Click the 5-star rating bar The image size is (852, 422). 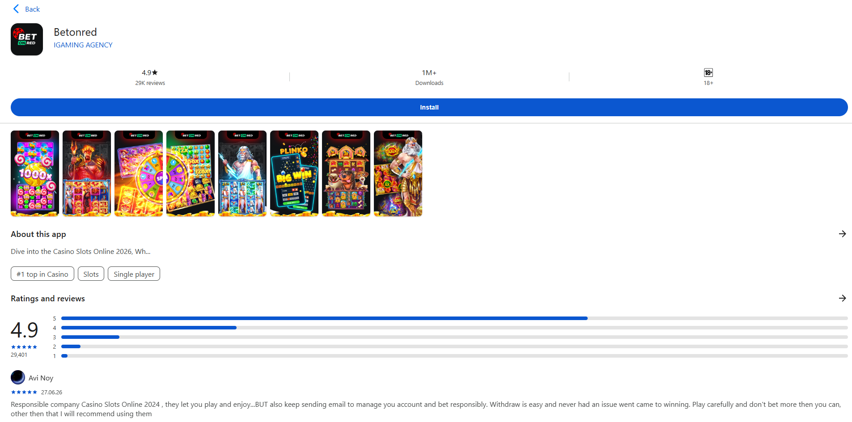pyautogui.click(x=454, y=318)
